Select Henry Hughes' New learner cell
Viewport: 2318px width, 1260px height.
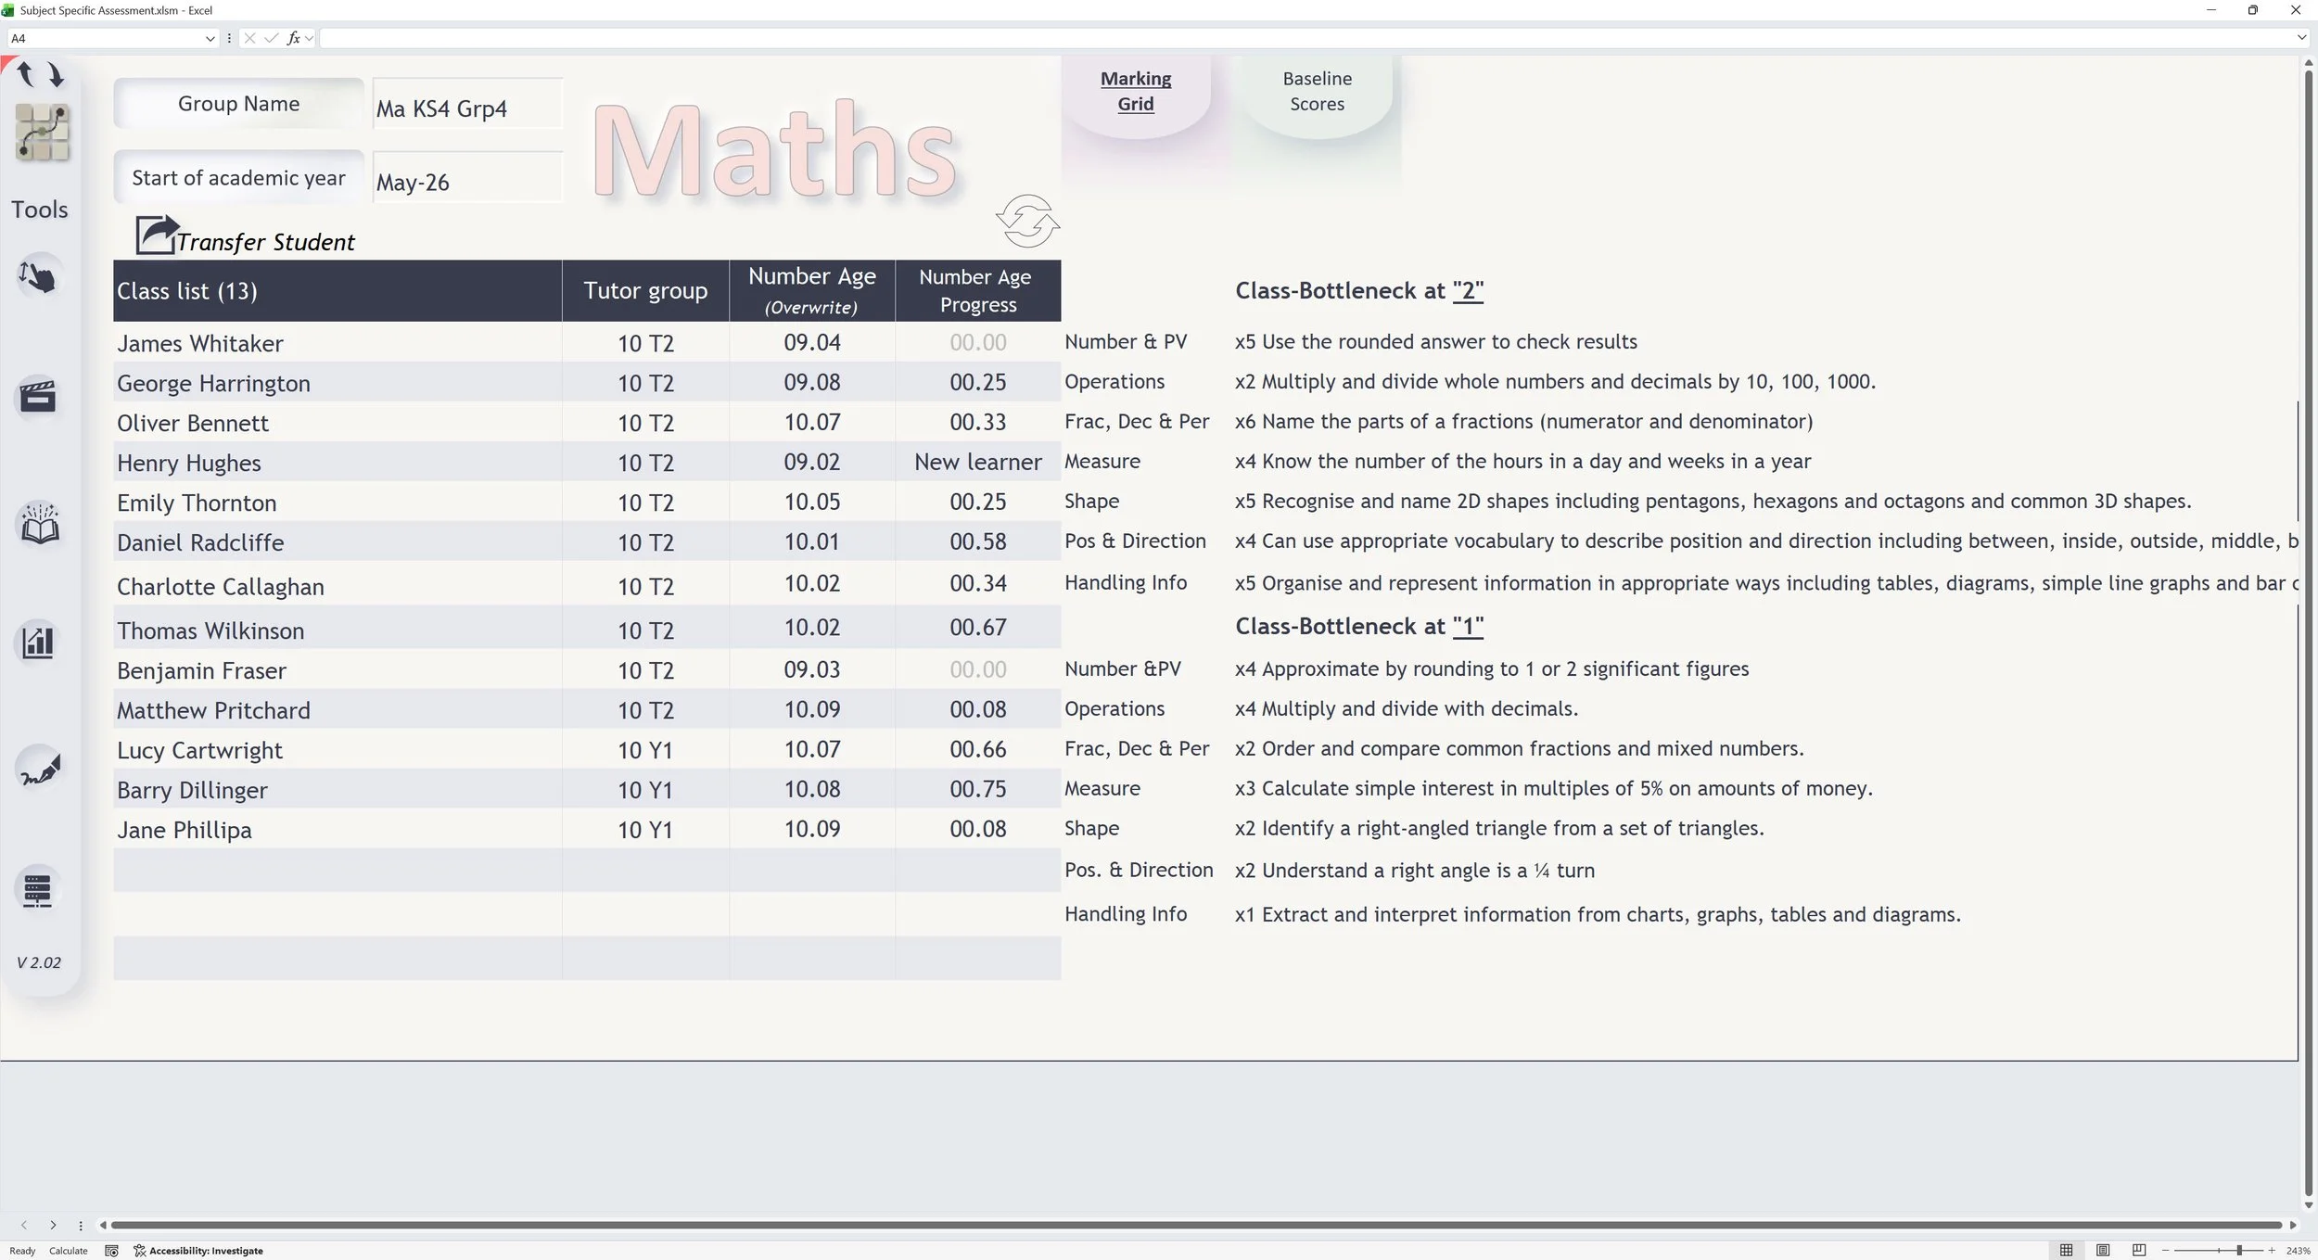click(977, 462)
